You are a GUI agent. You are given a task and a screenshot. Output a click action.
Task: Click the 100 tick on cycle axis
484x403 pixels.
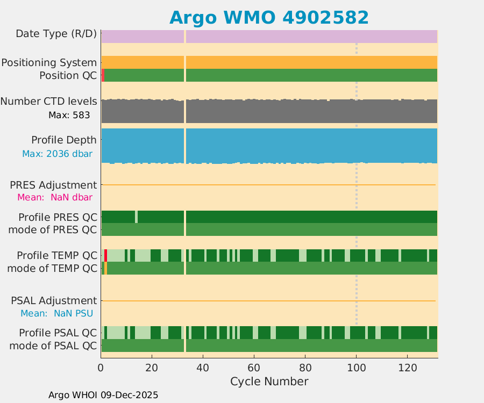click(356, 369)
